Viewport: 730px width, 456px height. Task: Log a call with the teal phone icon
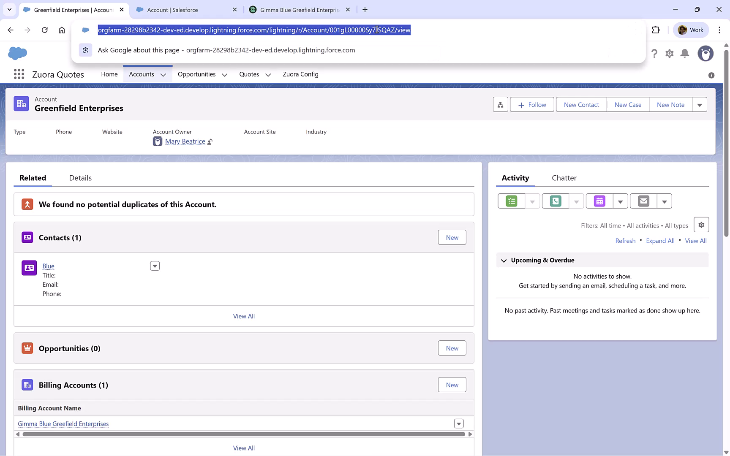(555, 201)
